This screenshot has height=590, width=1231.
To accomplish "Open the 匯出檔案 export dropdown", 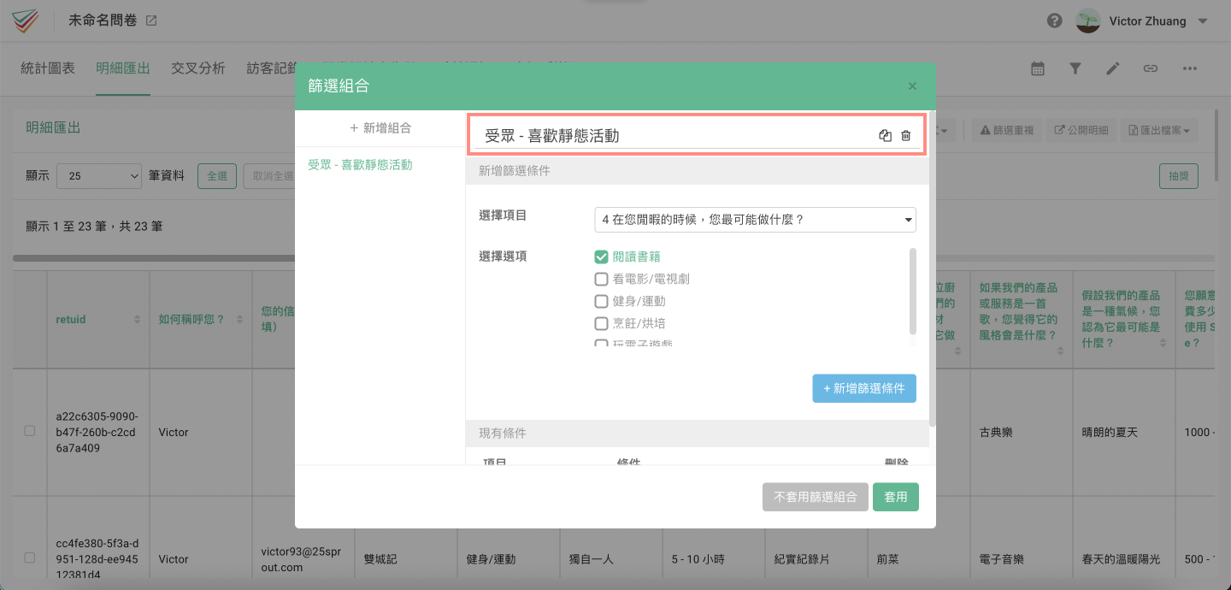I will (x=1159, y=130).
